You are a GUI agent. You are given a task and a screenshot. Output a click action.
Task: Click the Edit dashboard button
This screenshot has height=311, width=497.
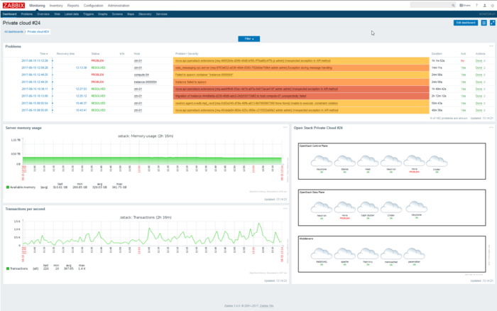coord(466,23)
